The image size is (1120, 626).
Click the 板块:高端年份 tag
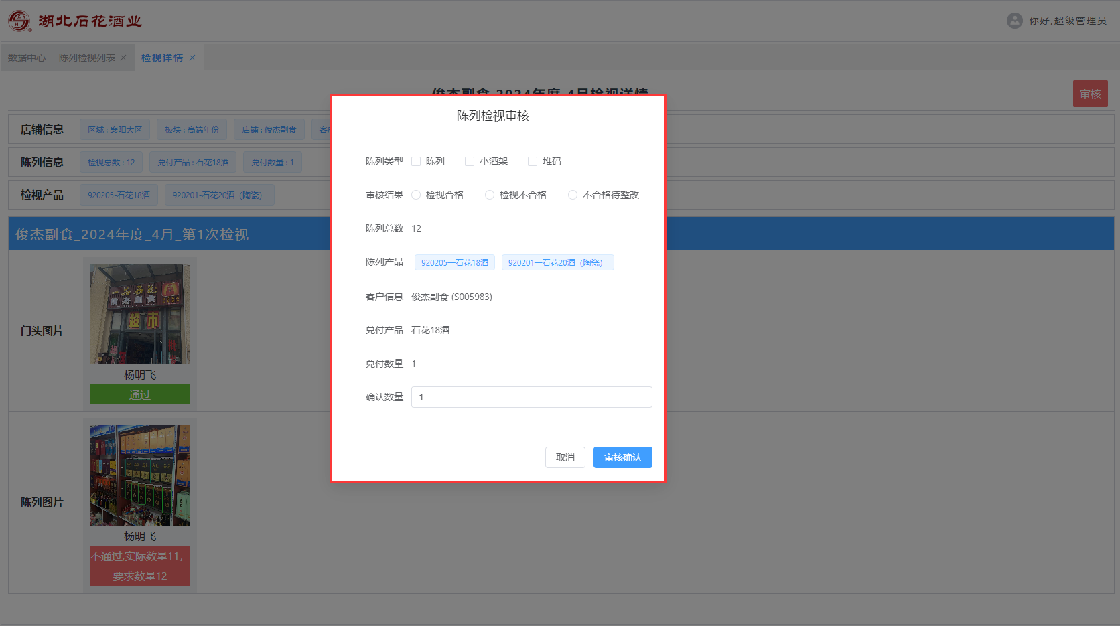coord(192,129)
